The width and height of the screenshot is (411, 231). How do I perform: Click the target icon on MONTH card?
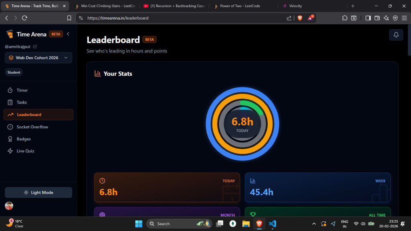(x=102, y=215)
